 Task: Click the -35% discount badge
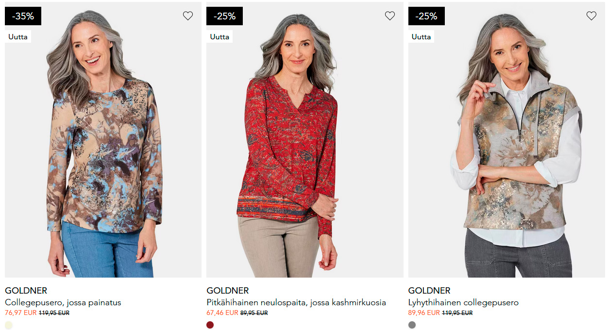[x=23, y=16]
